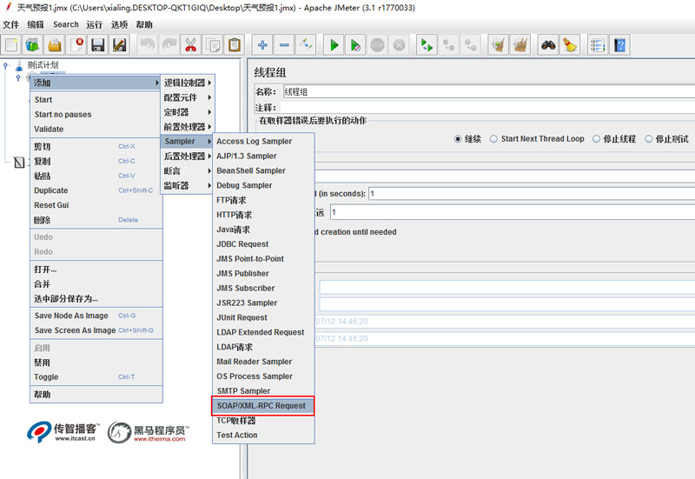
Task: Click the Function Helper list icon
Action: coord(598,45)
